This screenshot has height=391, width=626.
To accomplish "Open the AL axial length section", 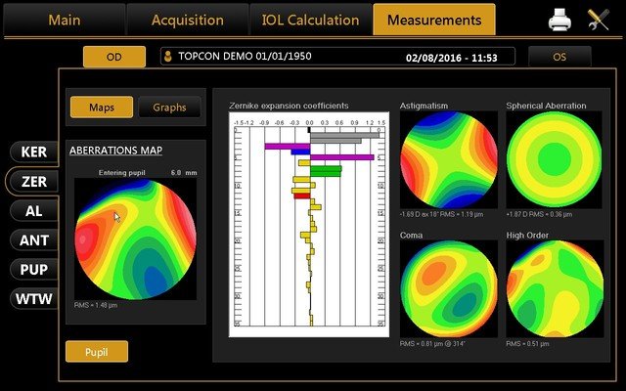I will [33, 211].
